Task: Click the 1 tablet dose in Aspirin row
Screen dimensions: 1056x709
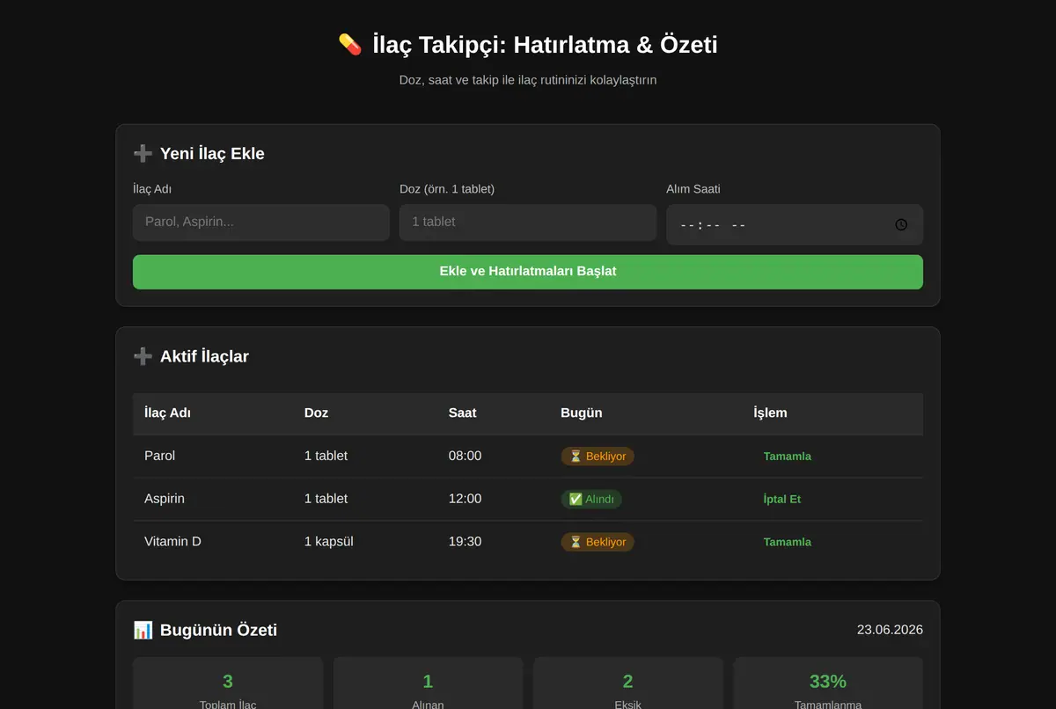Action: coord(326,499)
